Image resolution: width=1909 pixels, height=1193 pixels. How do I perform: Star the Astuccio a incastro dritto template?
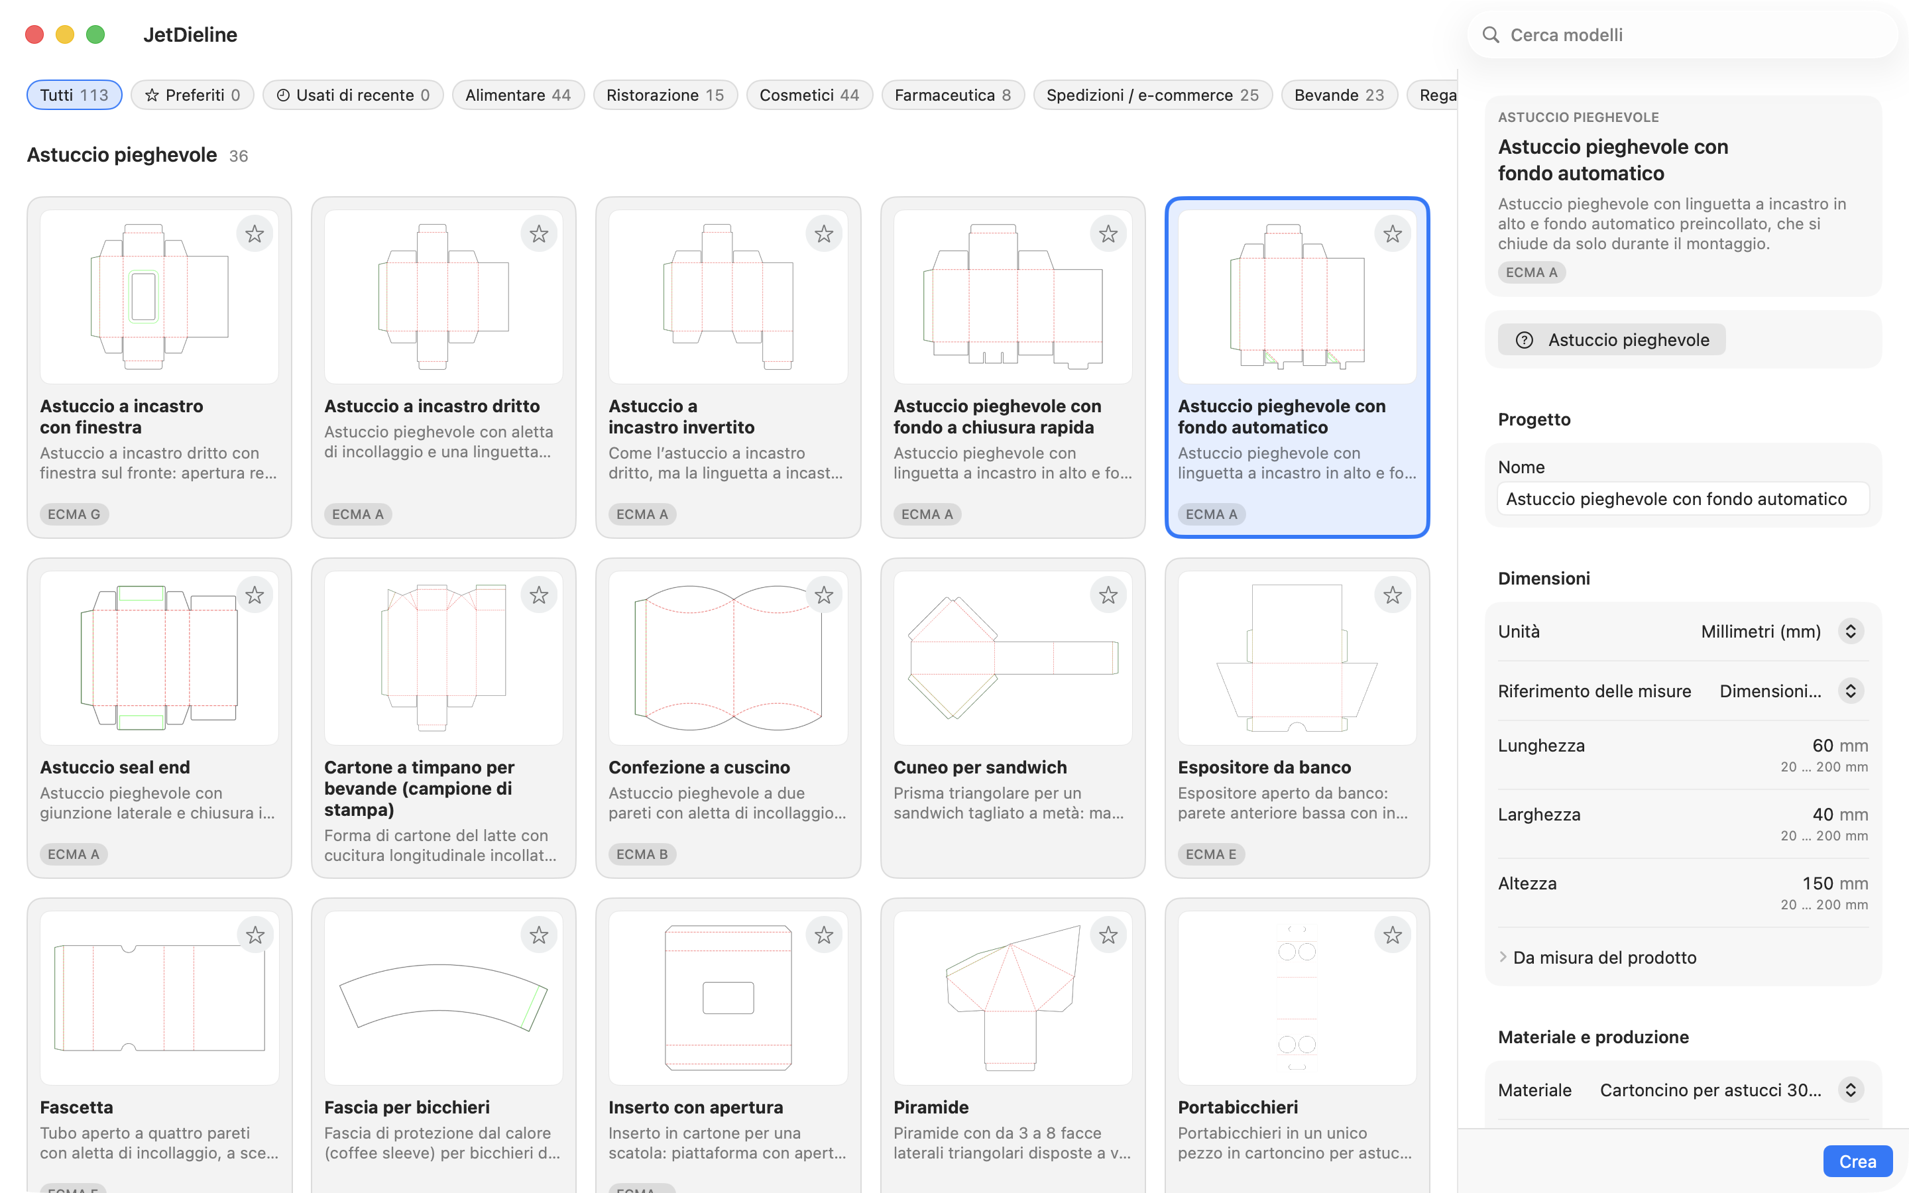(539, 233)
